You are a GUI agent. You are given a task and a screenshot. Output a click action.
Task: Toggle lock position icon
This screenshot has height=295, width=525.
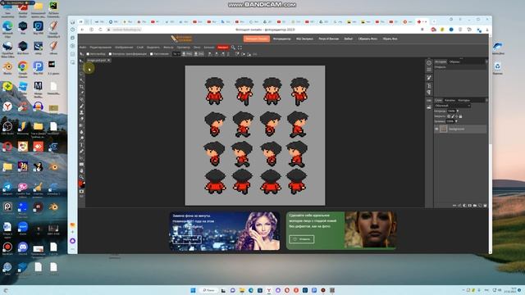tap(457, 116)
